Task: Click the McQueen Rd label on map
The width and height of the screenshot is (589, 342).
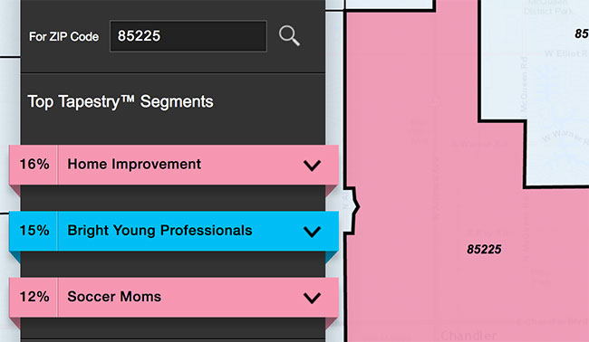Action: click(524, 85)
